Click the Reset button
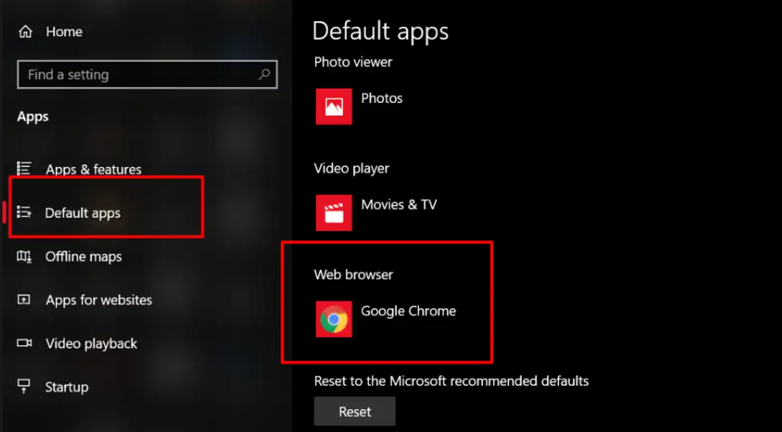The image size is (782, 432). [355, 412]
